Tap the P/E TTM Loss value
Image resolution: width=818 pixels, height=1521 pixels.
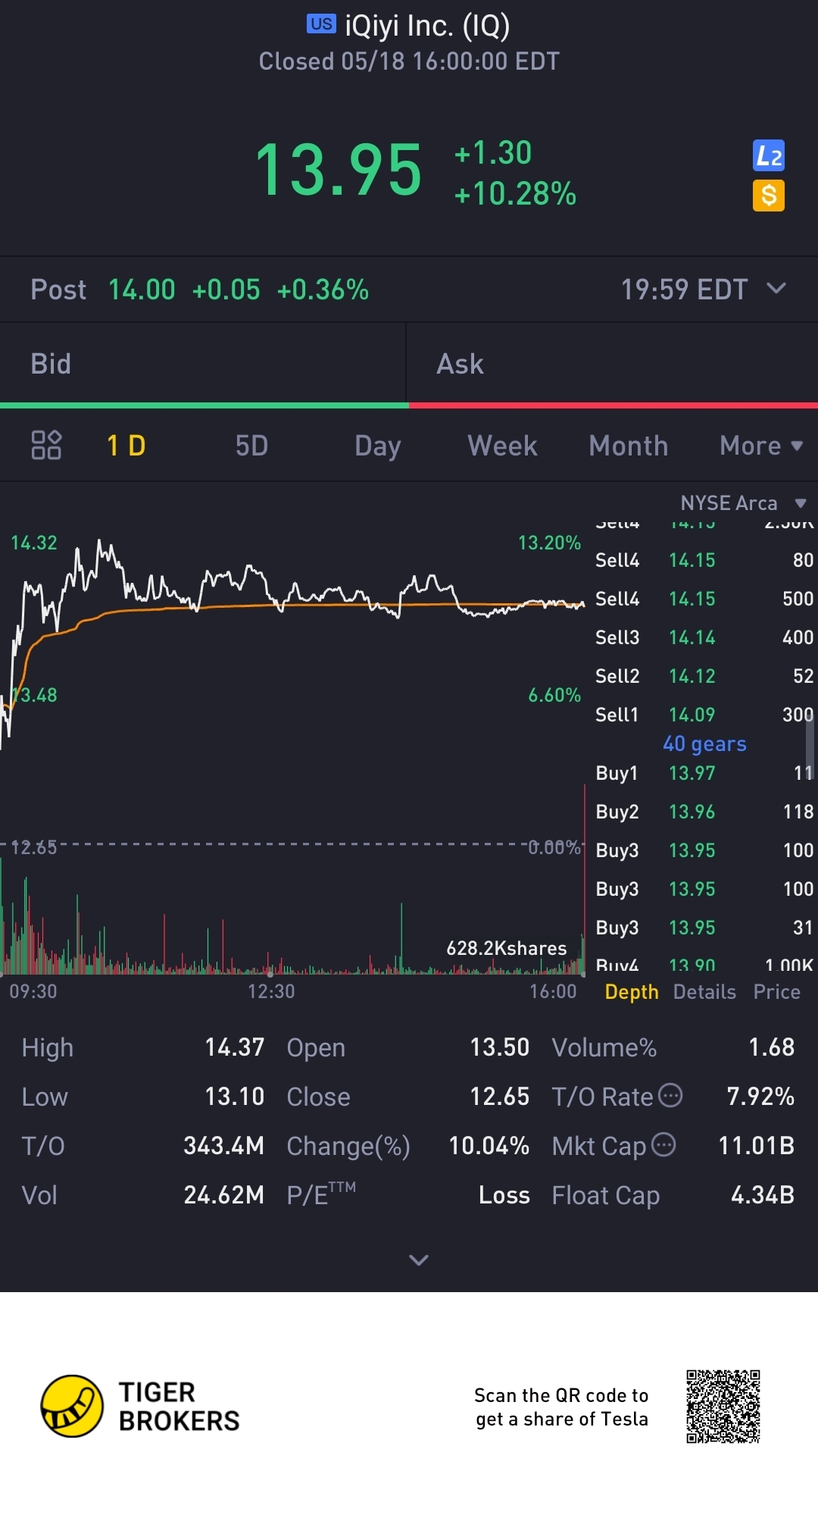(504, 1195)
